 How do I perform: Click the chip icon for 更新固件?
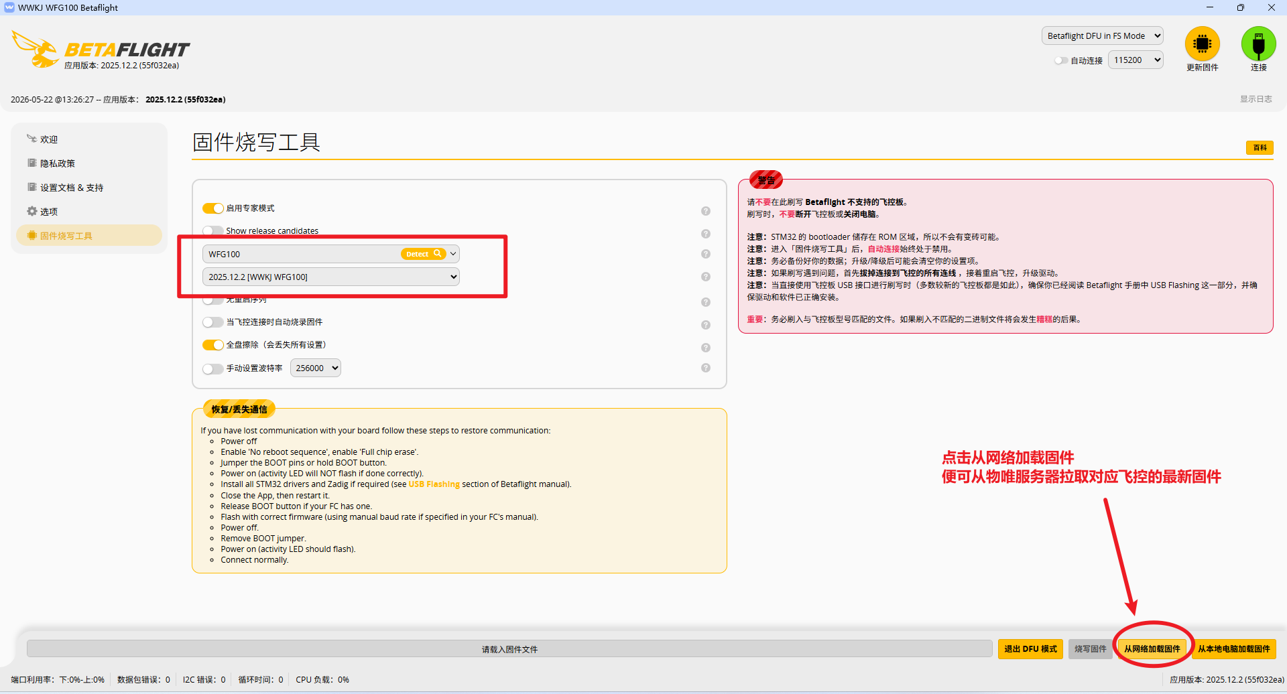click(x=1202, y=44)
